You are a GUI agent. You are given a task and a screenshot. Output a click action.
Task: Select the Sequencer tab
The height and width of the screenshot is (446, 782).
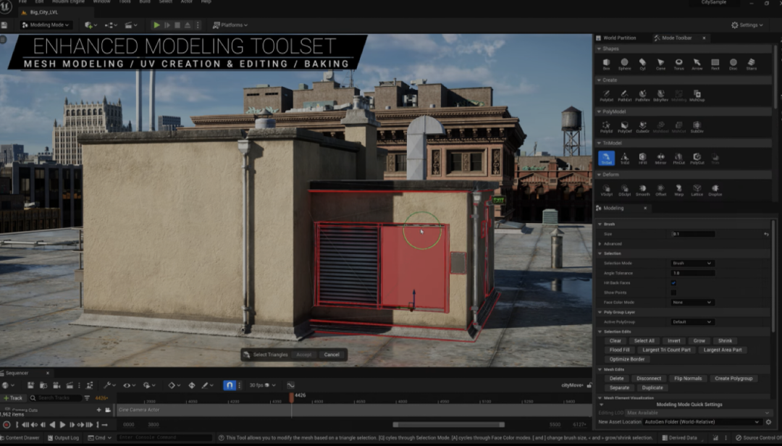click(x=17, y=373)
